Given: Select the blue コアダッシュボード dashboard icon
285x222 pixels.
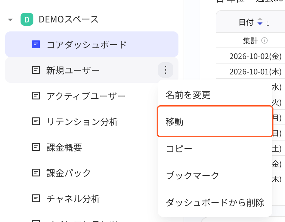Looking at the screenshot, I should pyautogui.click(x=36, y=44).
